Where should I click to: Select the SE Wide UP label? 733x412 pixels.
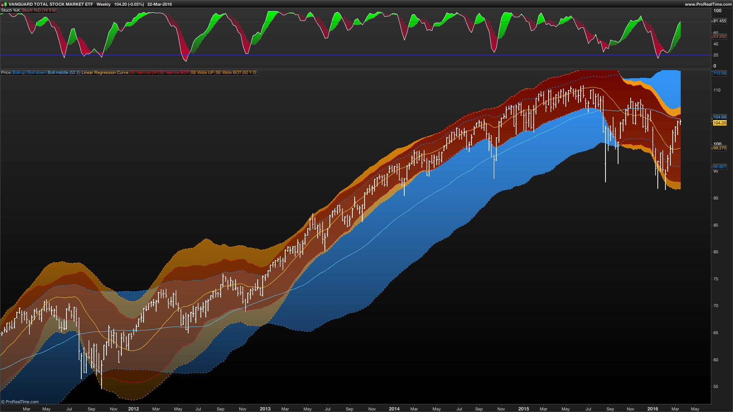click(202, 72)
